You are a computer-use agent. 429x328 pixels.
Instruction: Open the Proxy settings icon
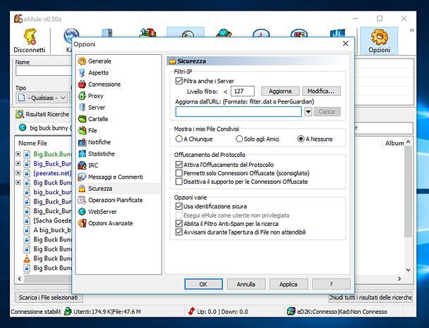click(x=82, y=96)
